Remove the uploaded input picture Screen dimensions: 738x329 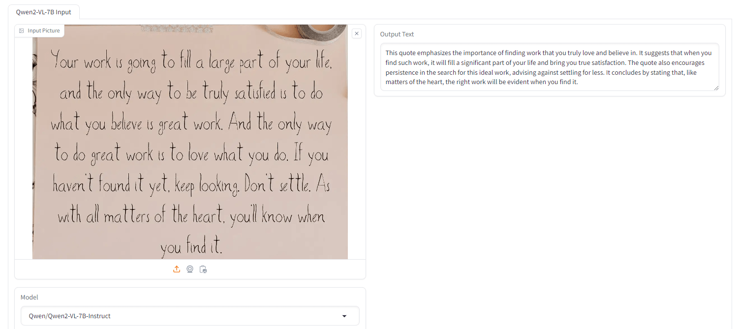tap(357, 33)
